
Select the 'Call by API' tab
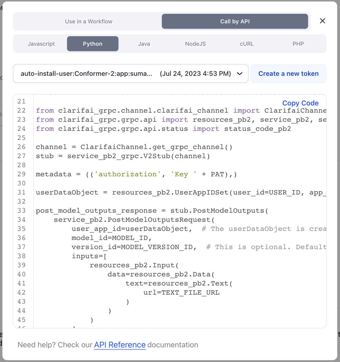pyautogui.click(x=235, y=21)
